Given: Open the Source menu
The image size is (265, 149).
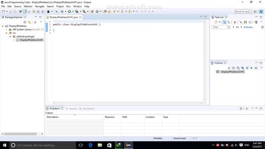Looking at the screenshot, I should click(x=17, y=7).
